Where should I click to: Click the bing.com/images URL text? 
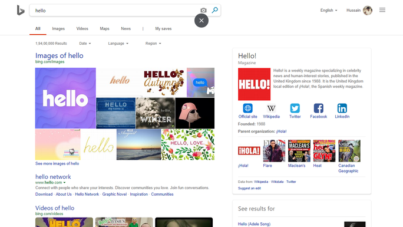[x=50, y=62]
